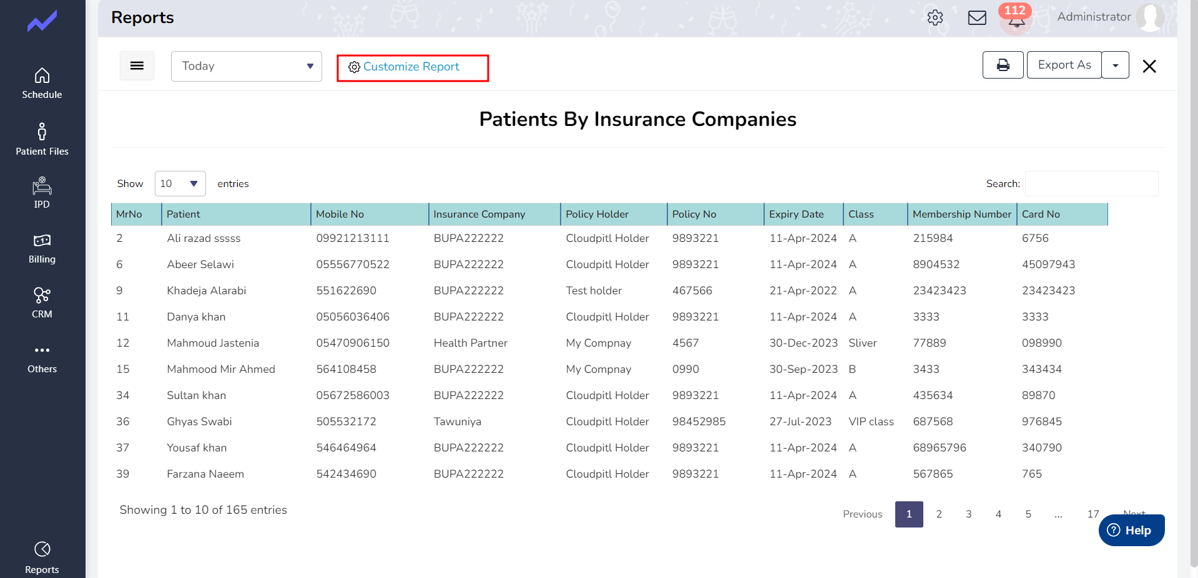Open Patient Files in sidebar
The image size is (1198, 578).
[x=42, y=139]
